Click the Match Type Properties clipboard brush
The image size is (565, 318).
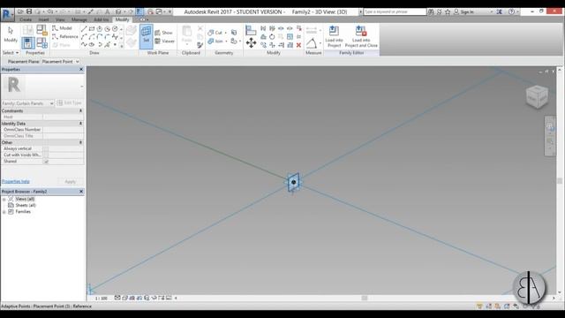click(200, 45)
